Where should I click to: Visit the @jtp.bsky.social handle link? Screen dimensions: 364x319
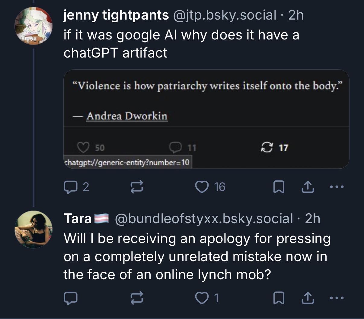224,15
